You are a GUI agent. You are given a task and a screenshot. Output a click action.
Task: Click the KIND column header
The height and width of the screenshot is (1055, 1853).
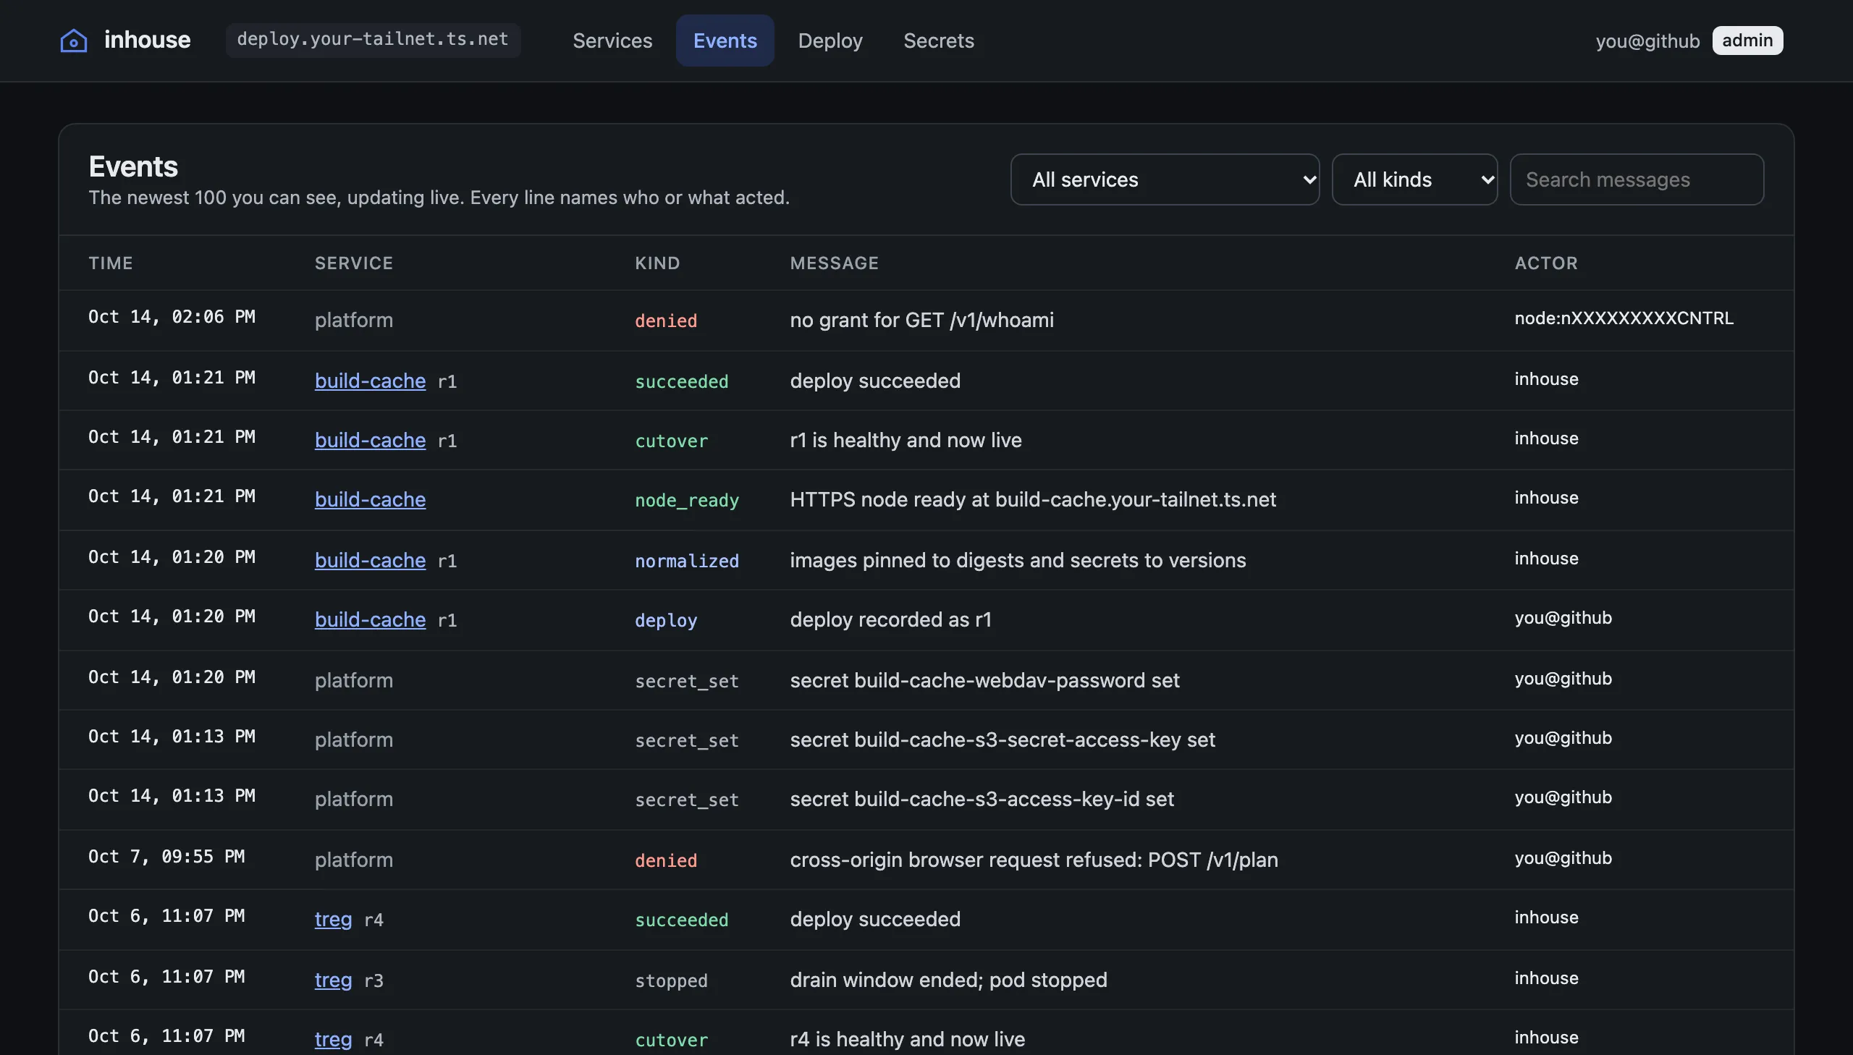click(x=657, y=263)
